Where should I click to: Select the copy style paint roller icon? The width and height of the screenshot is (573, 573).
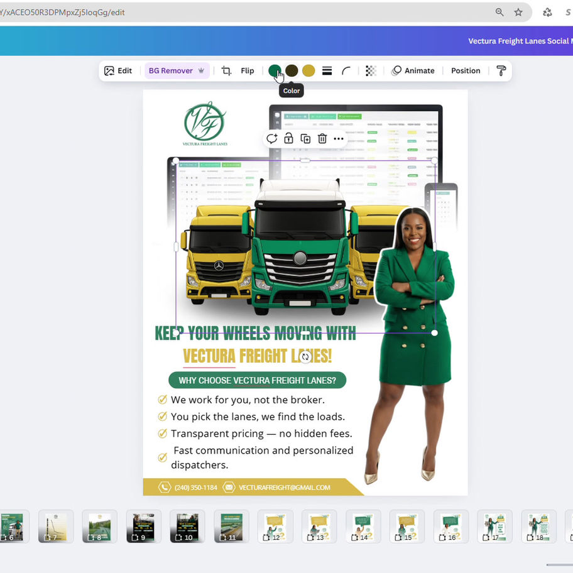click(x=501, y=70)
